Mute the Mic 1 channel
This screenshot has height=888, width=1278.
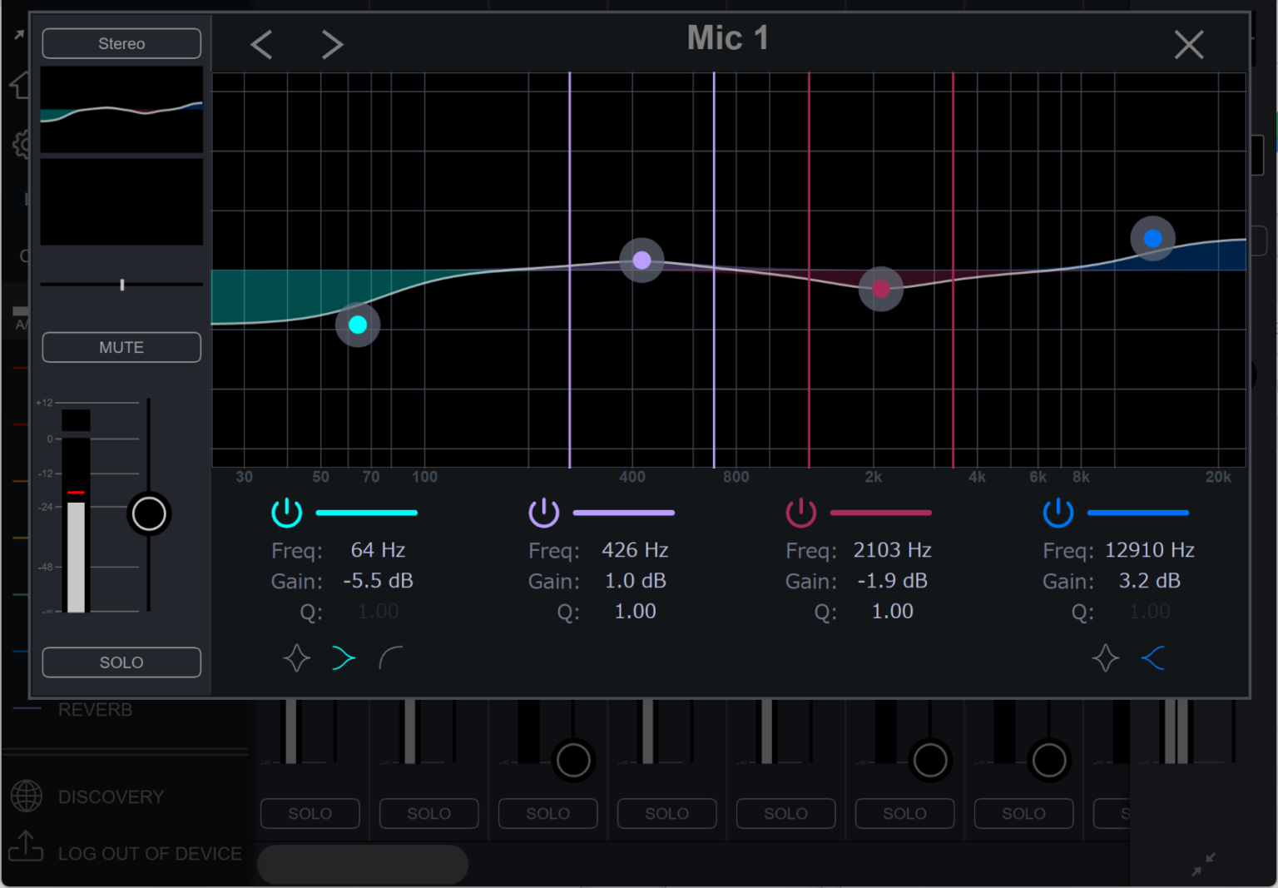coord(121,347)
